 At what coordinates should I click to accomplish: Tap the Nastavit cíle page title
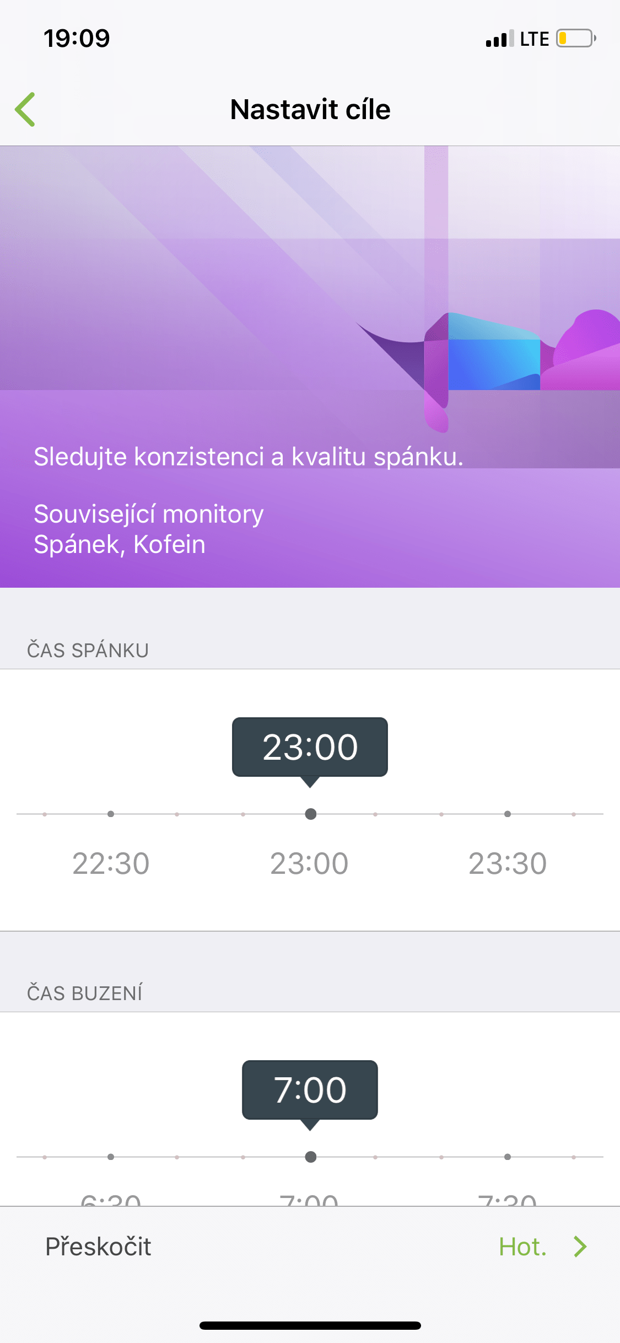point(310,109)
